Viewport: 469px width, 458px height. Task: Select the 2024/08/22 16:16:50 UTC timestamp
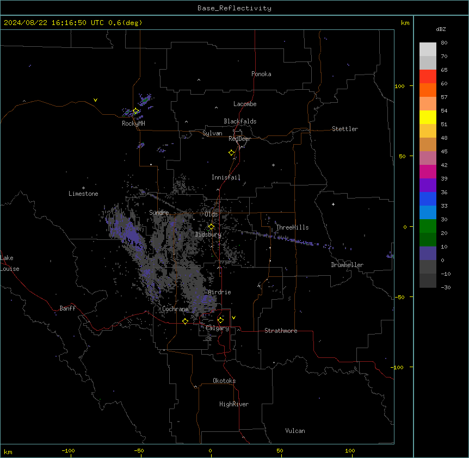pos(54,23)
